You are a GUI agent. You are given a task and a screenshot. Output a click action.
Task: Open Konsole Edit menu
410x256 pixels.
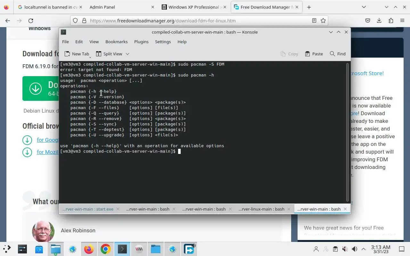79,42
